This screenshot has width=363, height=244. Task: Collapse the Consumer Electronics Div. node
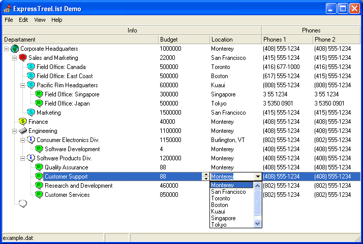point(22,140)
